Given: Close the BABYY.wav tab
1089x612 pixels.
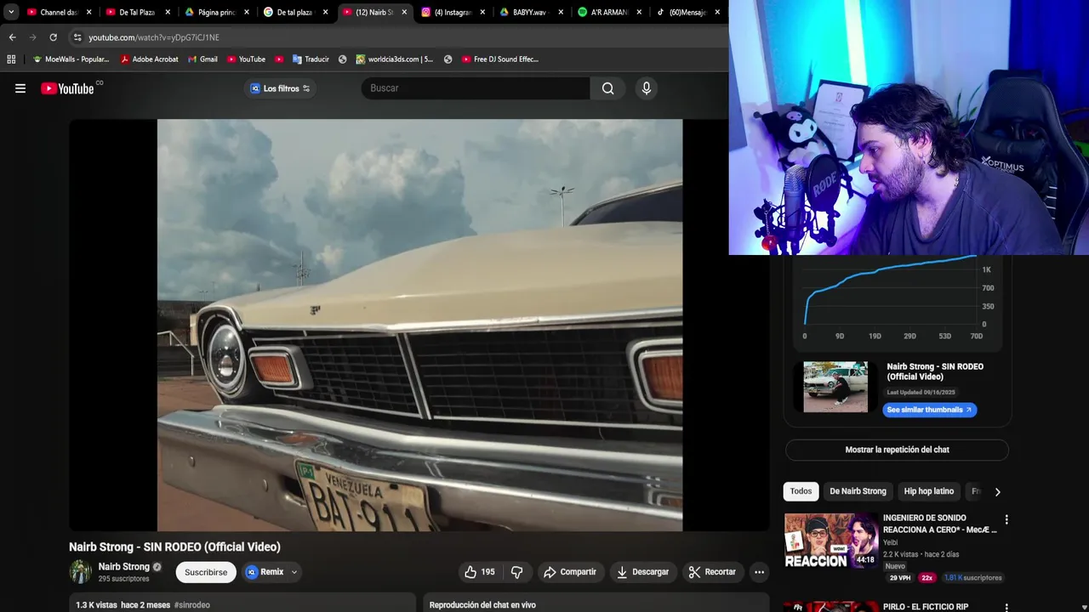Looking at the screenshot, I should point(561,13).
